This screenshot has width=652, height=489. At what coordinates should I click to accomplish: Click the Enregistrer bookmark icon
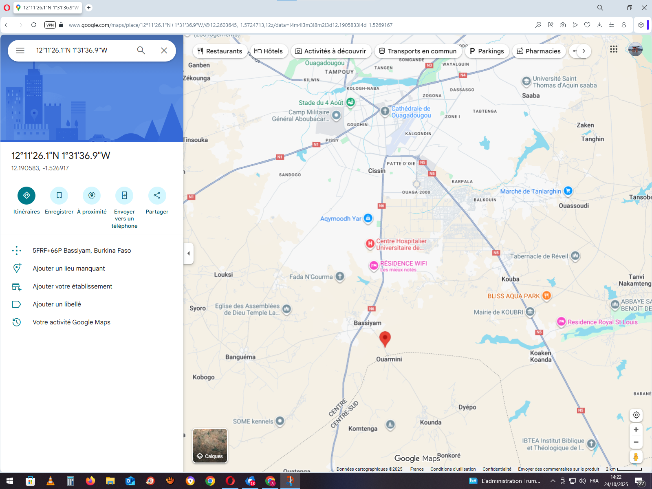coord(59,196)
